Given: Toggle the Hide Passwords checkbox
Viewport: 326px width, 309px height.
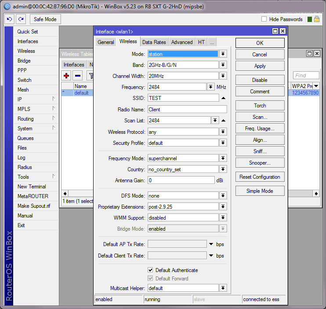Looking at the screenshot, I should (264, 19).
